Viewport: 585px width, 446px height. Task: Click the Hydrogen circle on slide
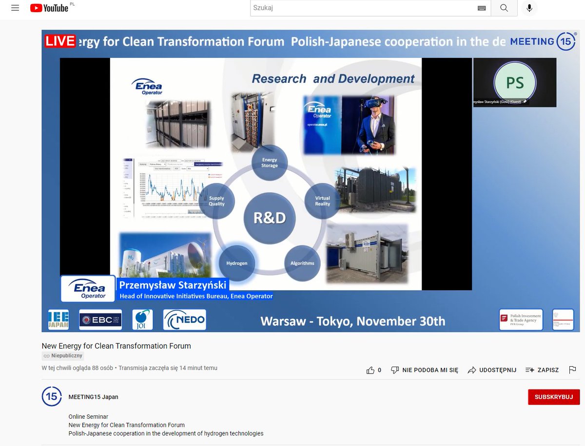pyautogui.click(x=237, y=263)
